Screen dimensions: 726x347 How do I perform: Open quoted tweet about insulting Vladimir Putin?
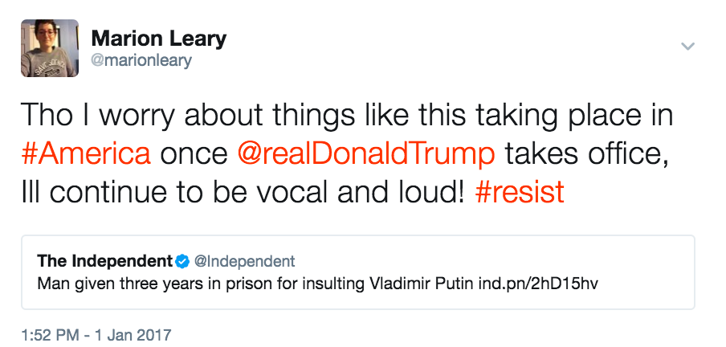[356, 273]
